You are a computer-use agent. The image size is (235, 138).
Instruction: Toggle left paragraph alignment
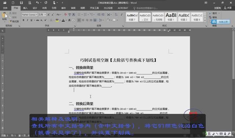click(79, 20)
